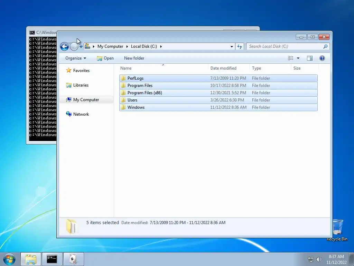Viewport: 354px width, 266px height.
Task: Open the Solitaire cards taskbar icon
Action: [x=73, y=259]
